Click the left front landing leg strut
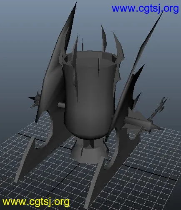The image size is (181, 210). (x=24, y=159)
